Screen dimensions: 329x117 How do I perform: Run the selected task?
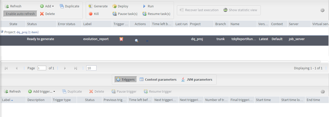pyautogui.click(x=148, y=6)
